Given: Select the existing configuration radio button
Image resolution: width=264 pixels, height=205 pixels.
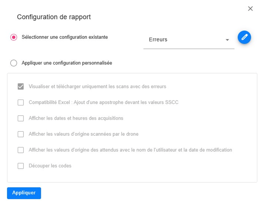Looking at the screenshot, I should click(x=14, y=37).
